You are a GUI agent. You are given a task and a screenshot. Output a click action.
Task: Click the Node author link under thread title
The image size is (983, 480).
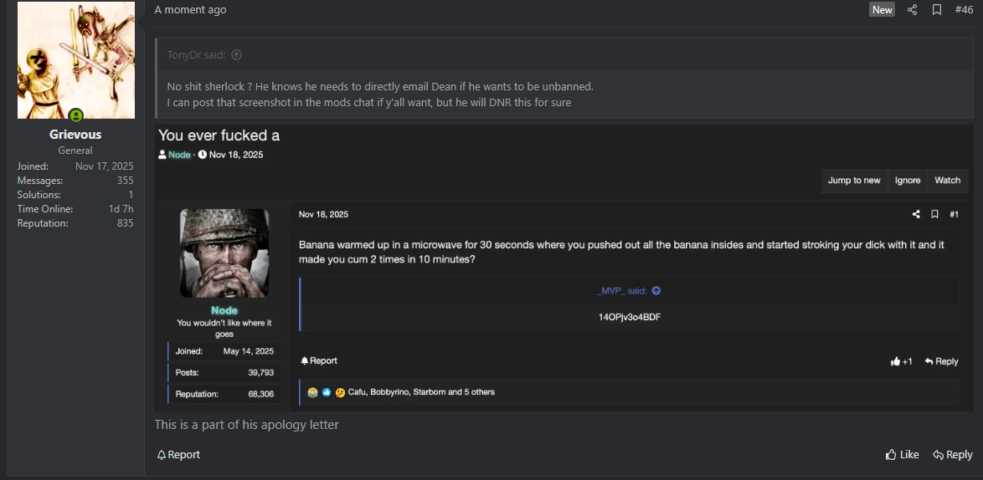pos(179,155)
